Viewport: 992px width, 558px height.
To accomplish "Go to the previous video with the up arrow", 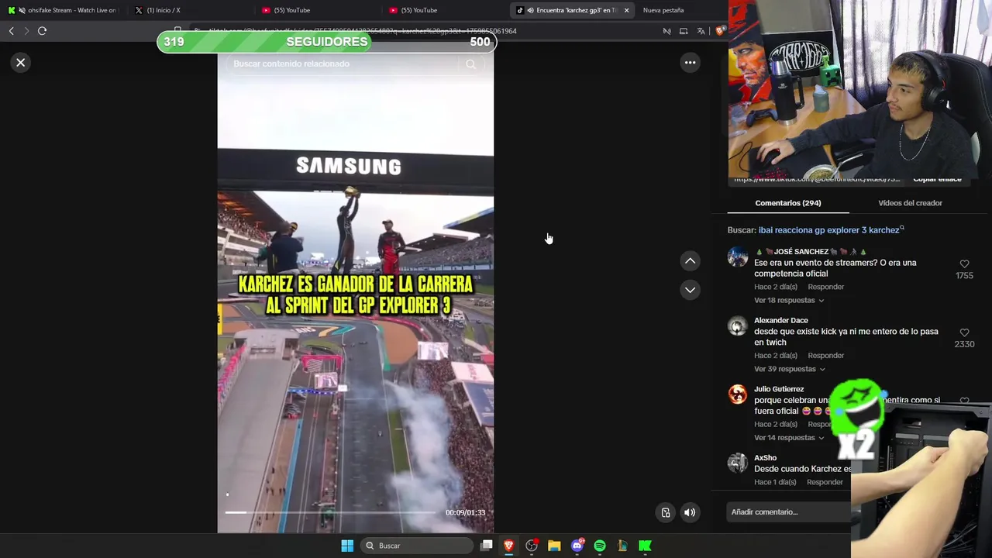I will coord(690,261).
